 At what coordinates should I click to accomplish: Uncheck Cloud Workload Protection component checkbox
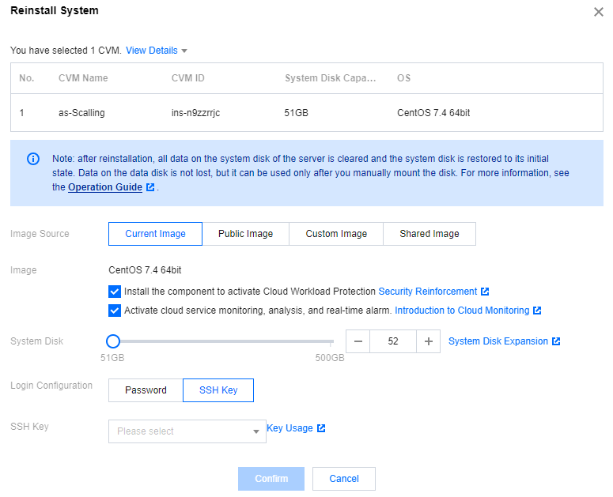(x=115, y=292)
